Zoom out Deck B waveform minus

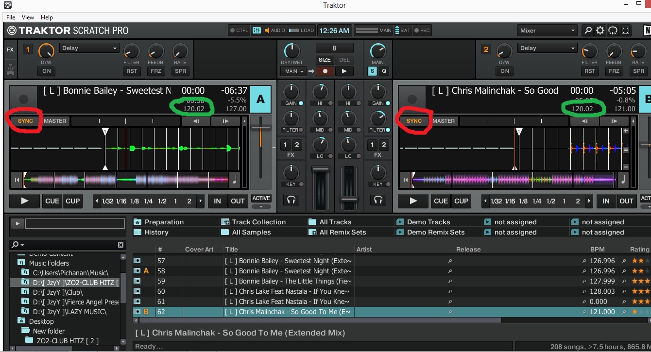click(625, 167)
